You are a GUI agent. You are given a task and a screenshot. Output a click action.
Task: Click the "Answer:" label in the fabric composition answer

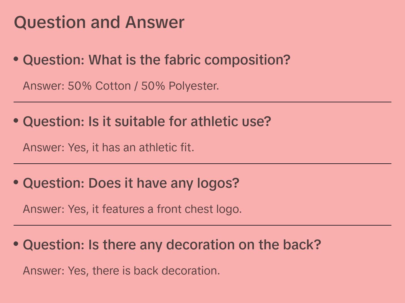point(44,86)
